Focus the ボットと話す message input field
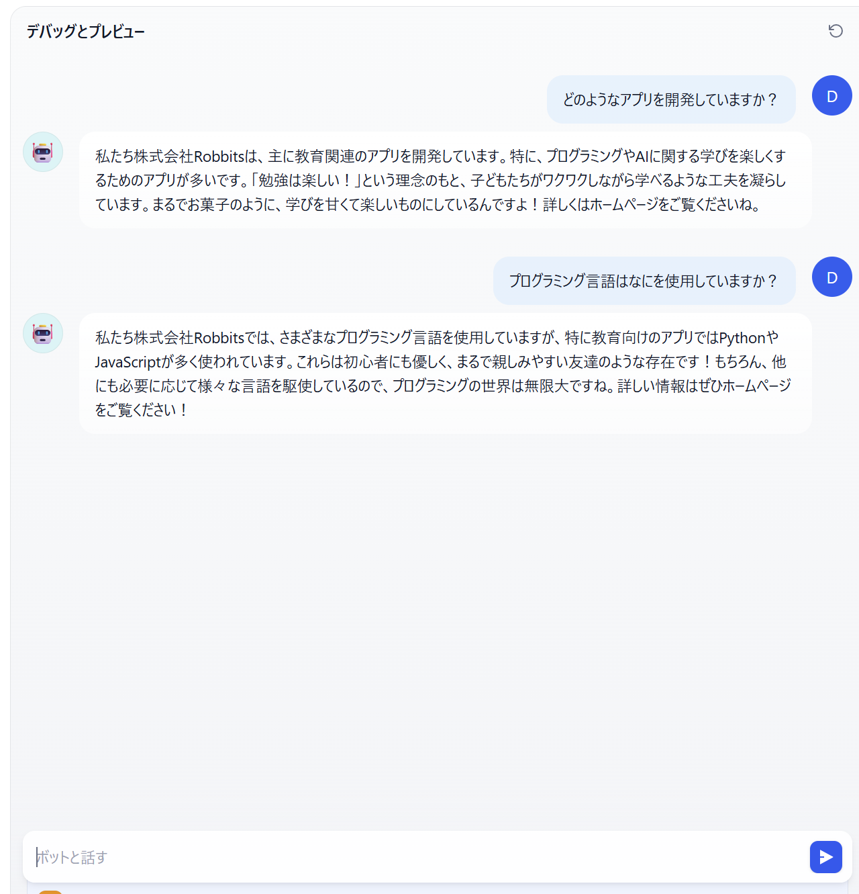Image resolution: width=859 pixels, height=894 pixels. pos(416,857)
